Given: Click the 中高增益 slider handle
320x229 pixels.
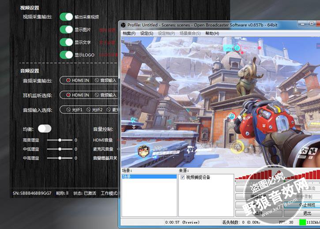Looking at the screenshot, I should coord(60,158).
